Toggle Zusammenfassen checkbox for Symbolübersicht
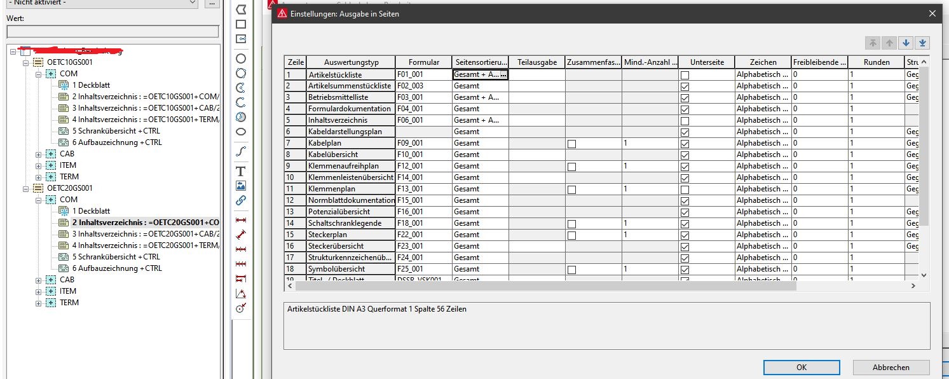 coord(571,270)
